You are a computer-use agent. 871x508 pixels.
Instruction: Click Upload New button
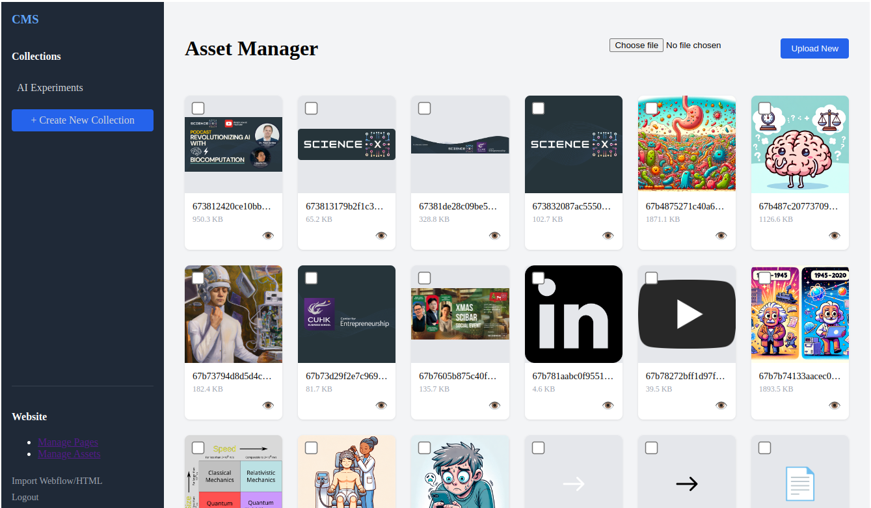[x=814, y=48]
